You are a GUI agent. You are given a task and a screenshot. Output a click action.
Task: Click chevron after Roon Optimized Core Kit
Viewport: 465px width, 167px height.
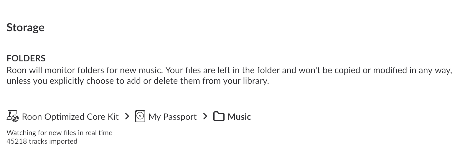pos(127,116)
